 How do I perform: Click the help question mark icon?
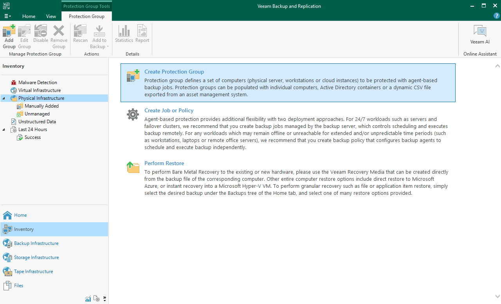coord(496,16)
